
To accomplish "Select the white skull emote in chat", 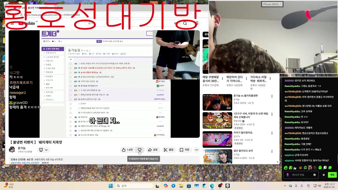I will 325,168.
